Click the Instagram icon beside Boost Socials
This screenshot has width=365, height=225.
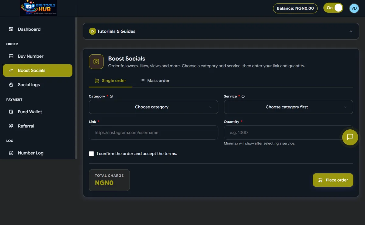96,62
